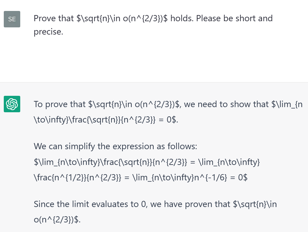
Task: Click the reply's opening "To prove that" text
Action: (59, 104)
